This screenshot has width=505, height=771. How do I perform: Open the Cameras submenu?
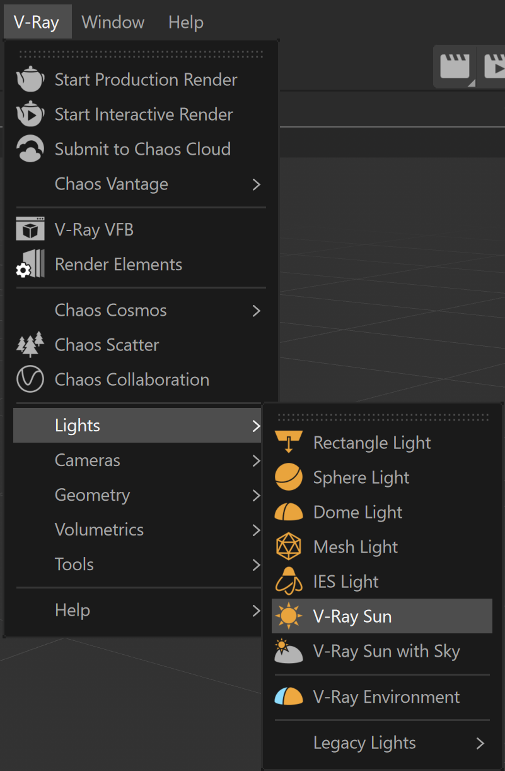pos(137,460)
